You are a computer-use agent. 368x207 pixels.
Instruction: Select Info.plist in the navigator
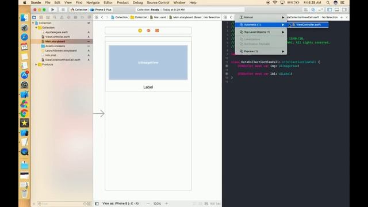(x=51, y=55)
